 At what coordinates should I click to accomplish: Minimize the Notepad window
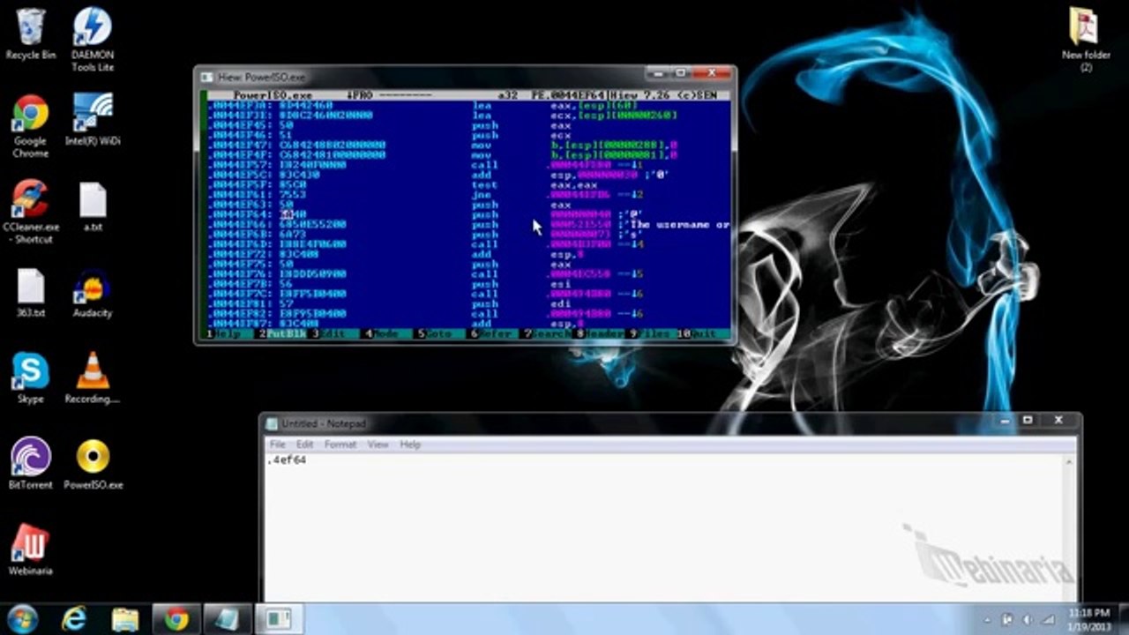point(1006,421)
